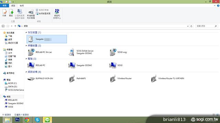The image size is (220, 123).
Task: Click Connect with Remote Desktop ribbon icon
Action: 20,14
